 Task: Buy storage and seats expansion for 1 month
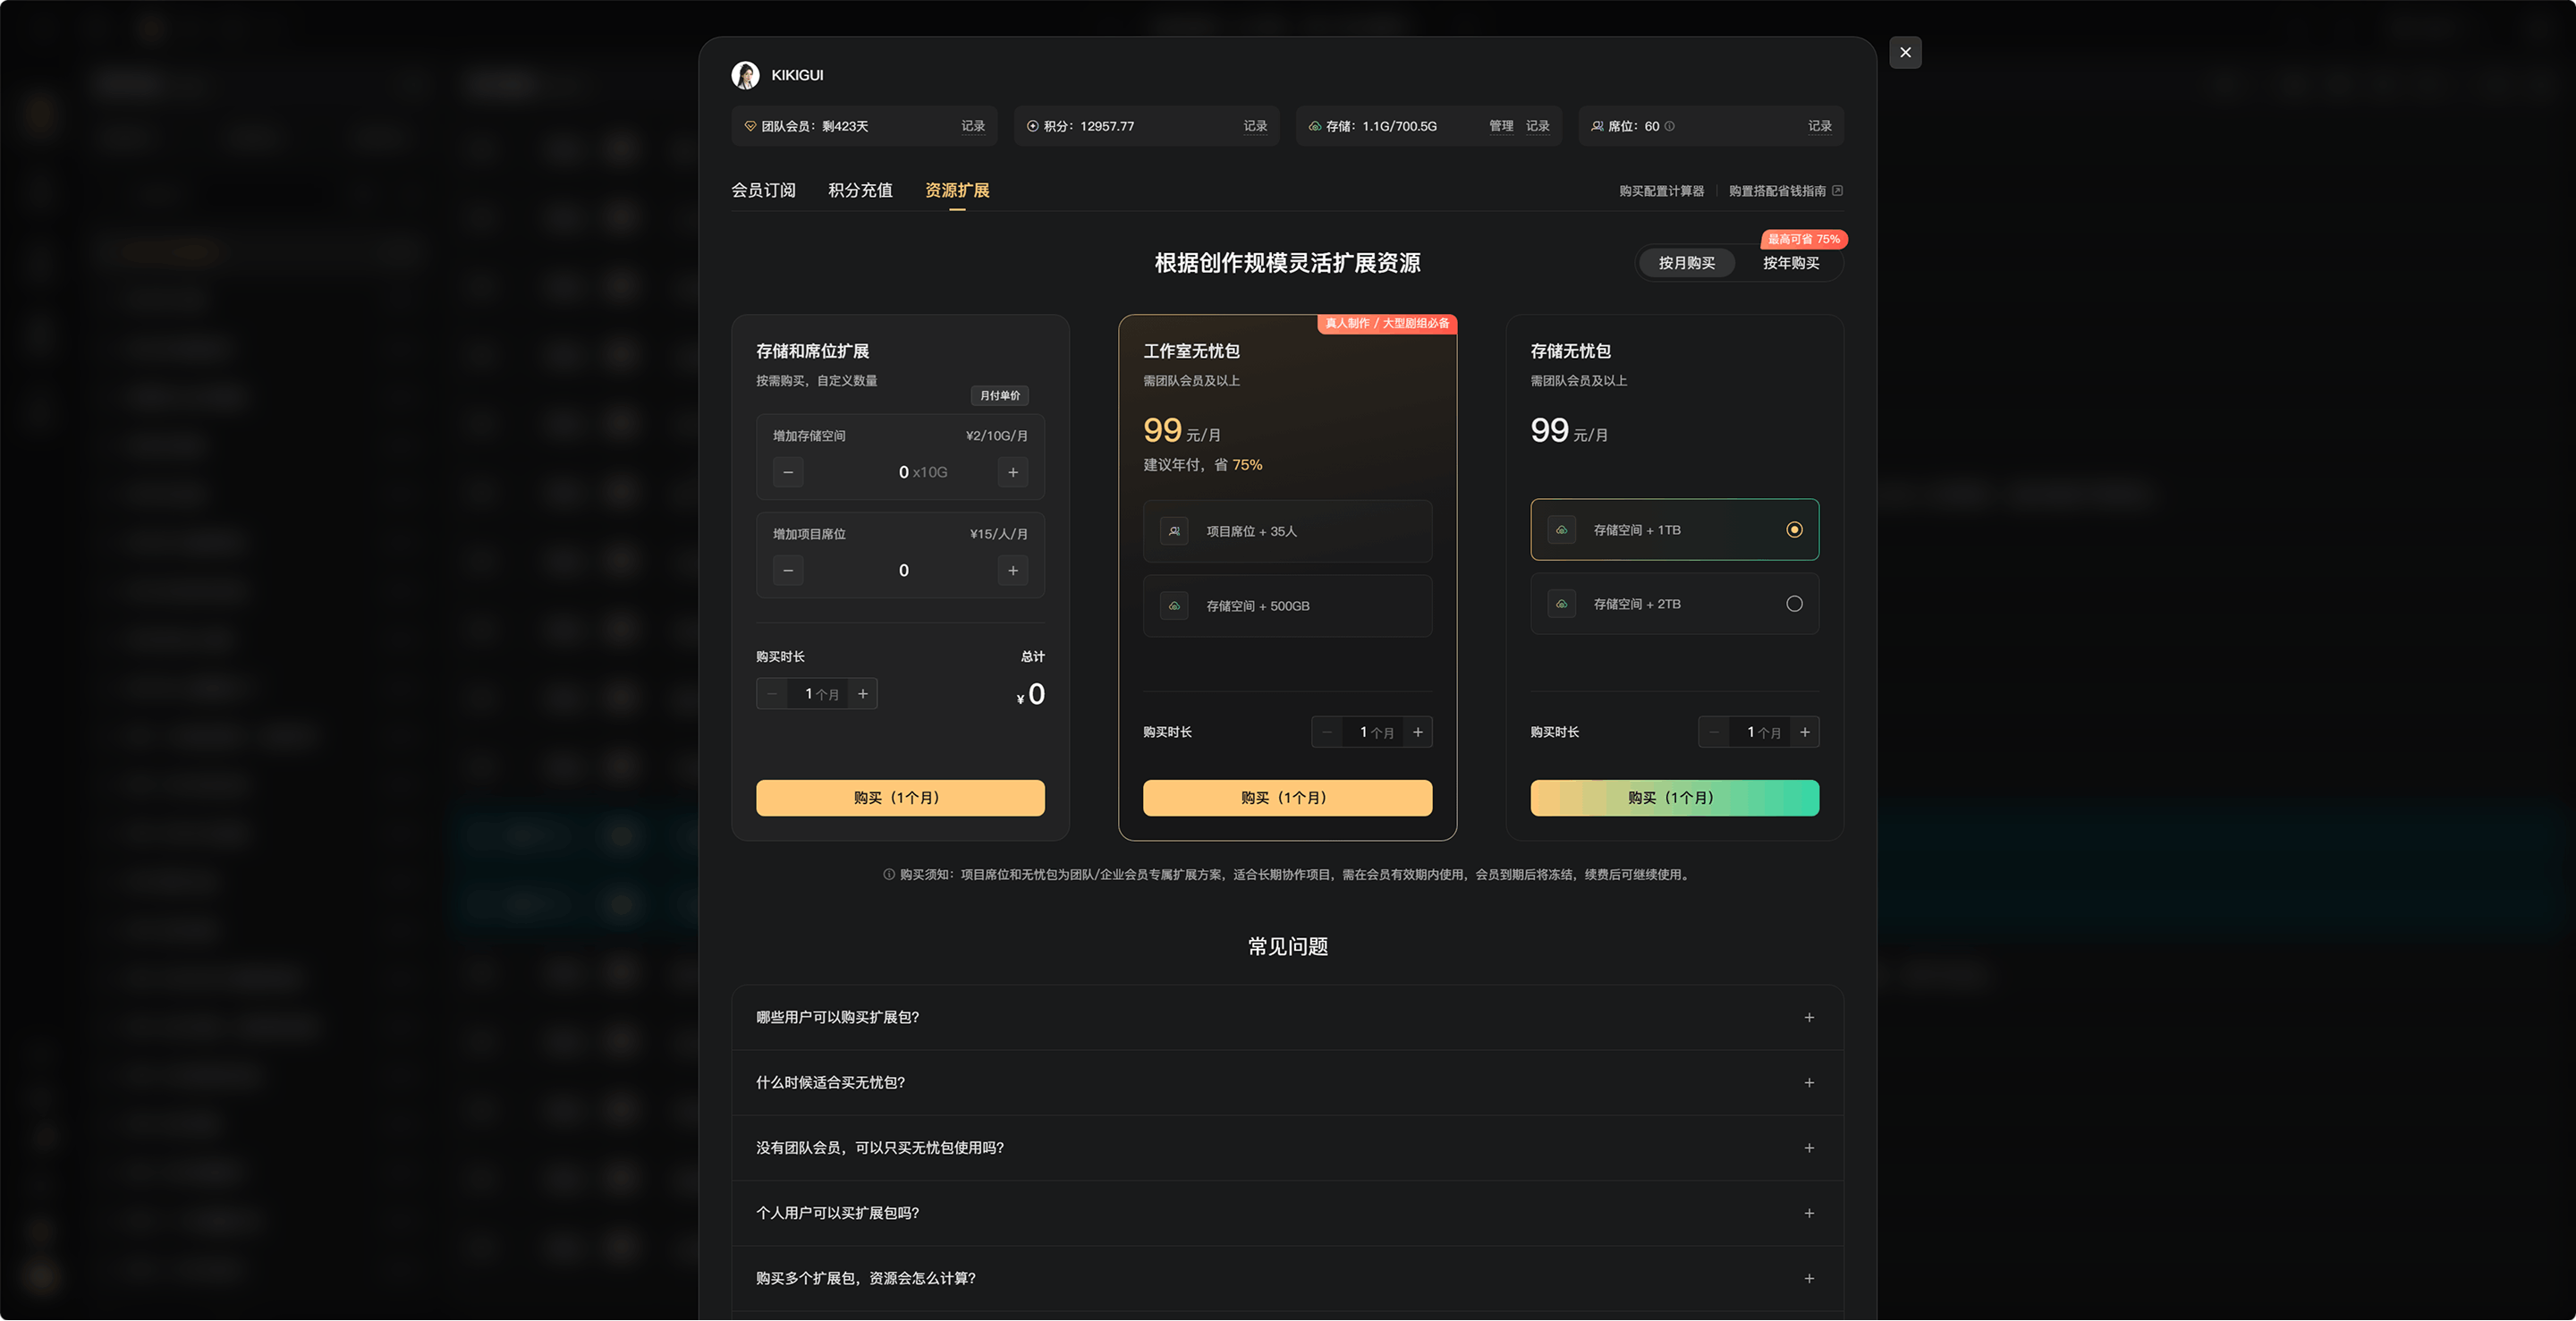900,798
